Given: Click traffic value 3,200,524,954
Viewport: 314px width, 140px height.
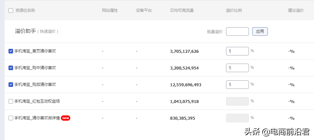Looking at the screenshot, I should [184, 68].
